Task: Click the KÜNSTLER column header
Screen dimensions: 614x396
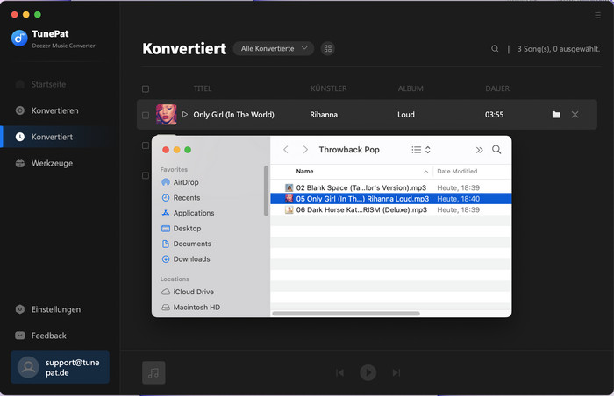Action: 329,88
